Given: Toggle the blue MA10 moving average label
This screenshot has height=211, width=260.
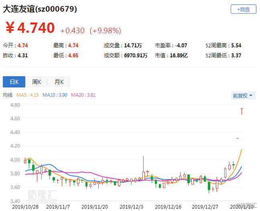Looking at the screenshot, I should [55, 95].
